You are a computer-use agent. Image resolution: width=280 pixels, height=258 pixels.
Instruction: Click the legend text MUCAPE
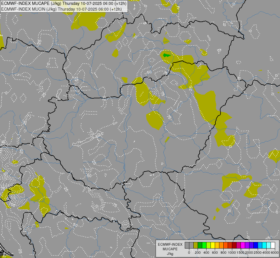(170, 249)
